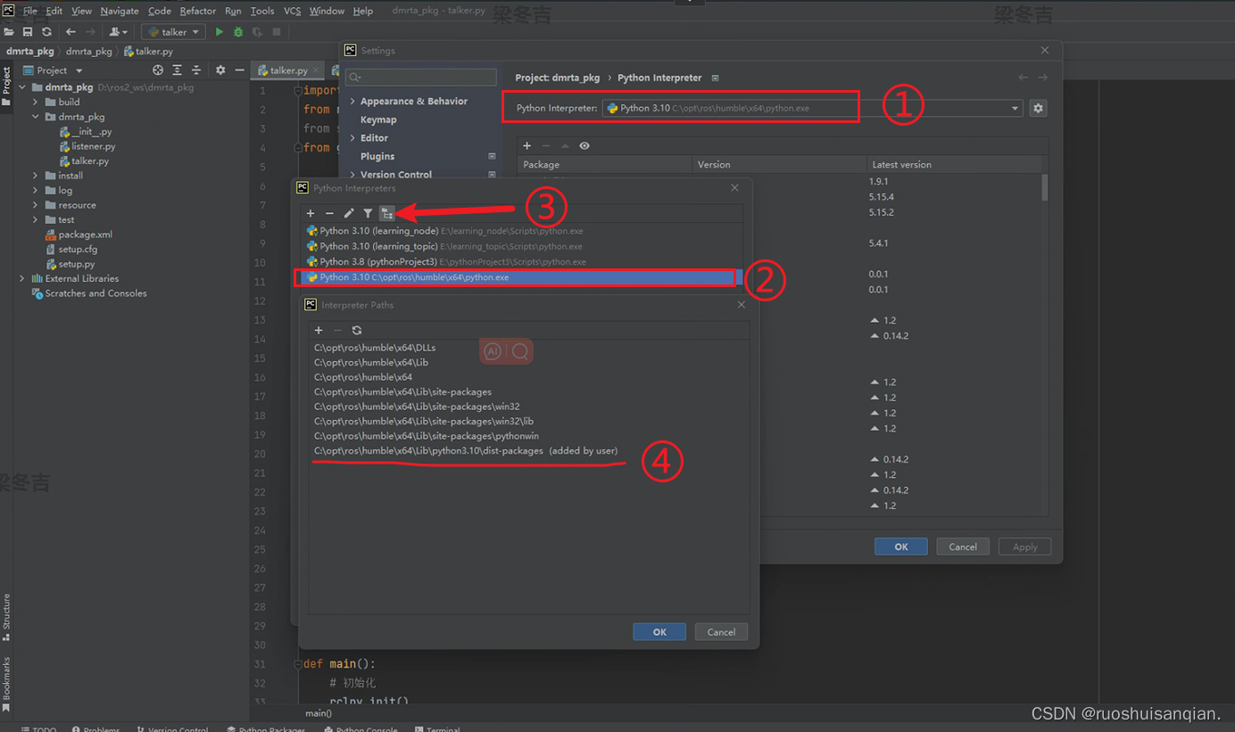The width and height of the screenshot is (1235, 732).
Task: Toggle visibility with the eye icon above Package list
Action: coord(586,145)
